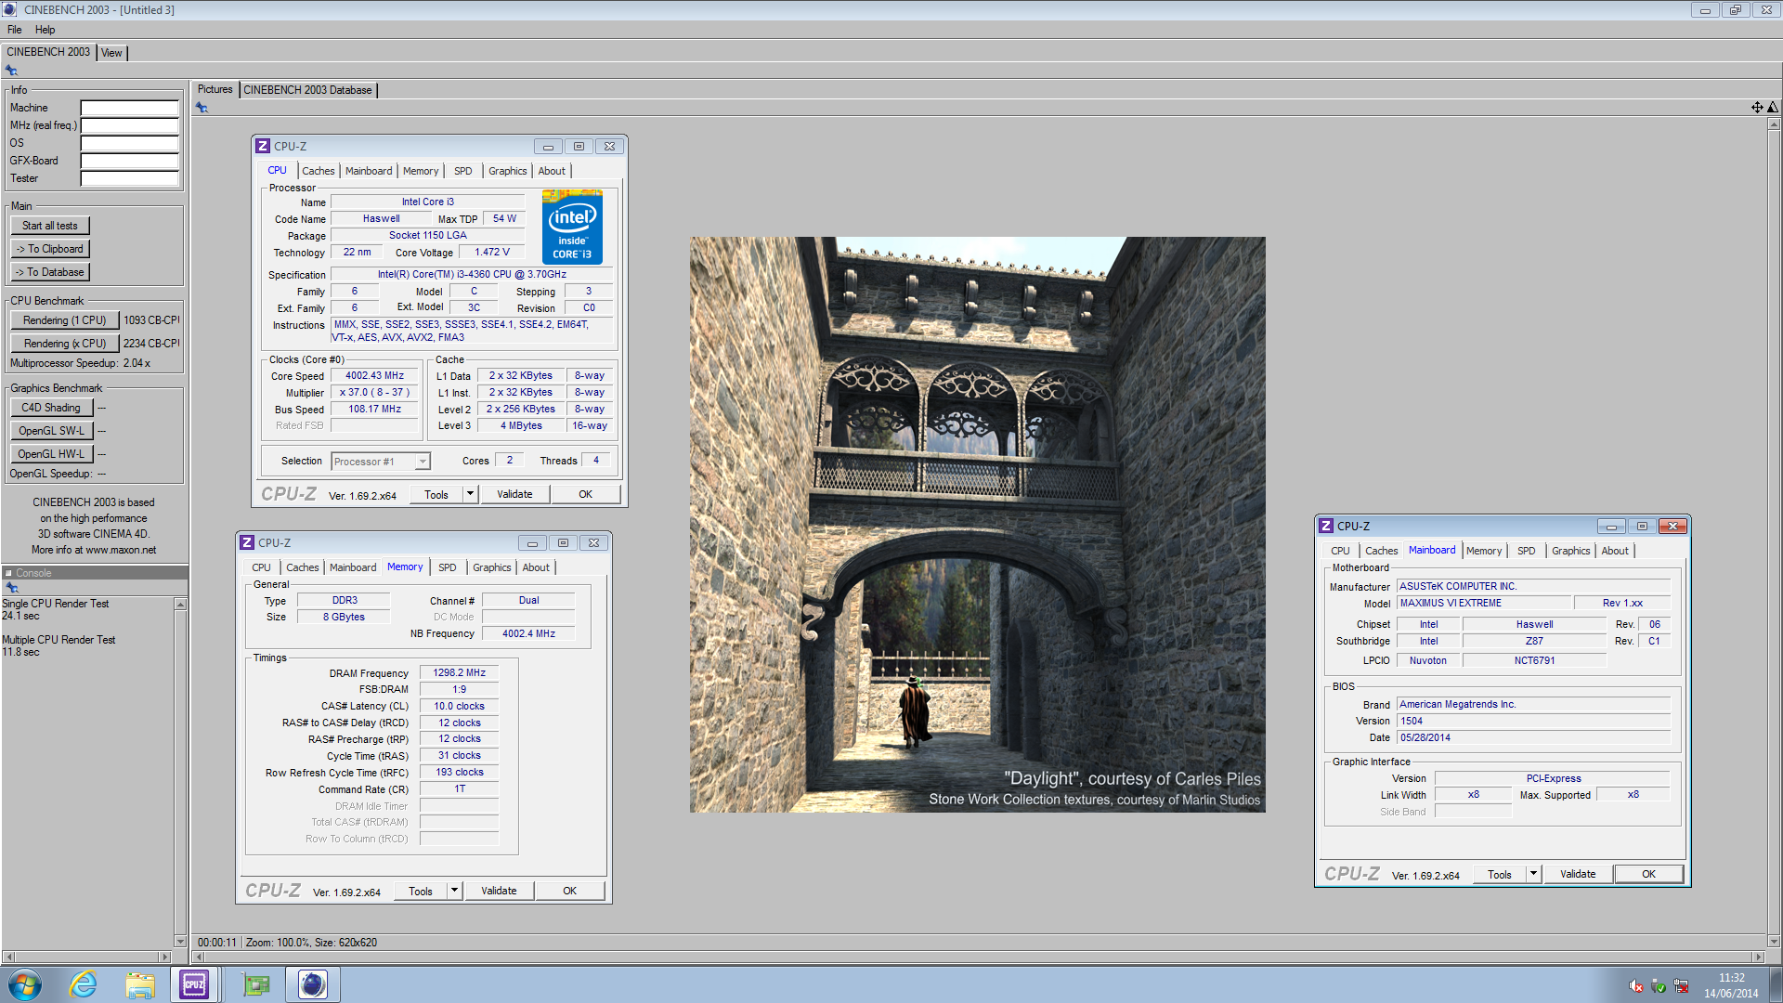Click the rendered Daylight picture
This screenshot has height=1003, width=1783.
(x=977, y=525)
